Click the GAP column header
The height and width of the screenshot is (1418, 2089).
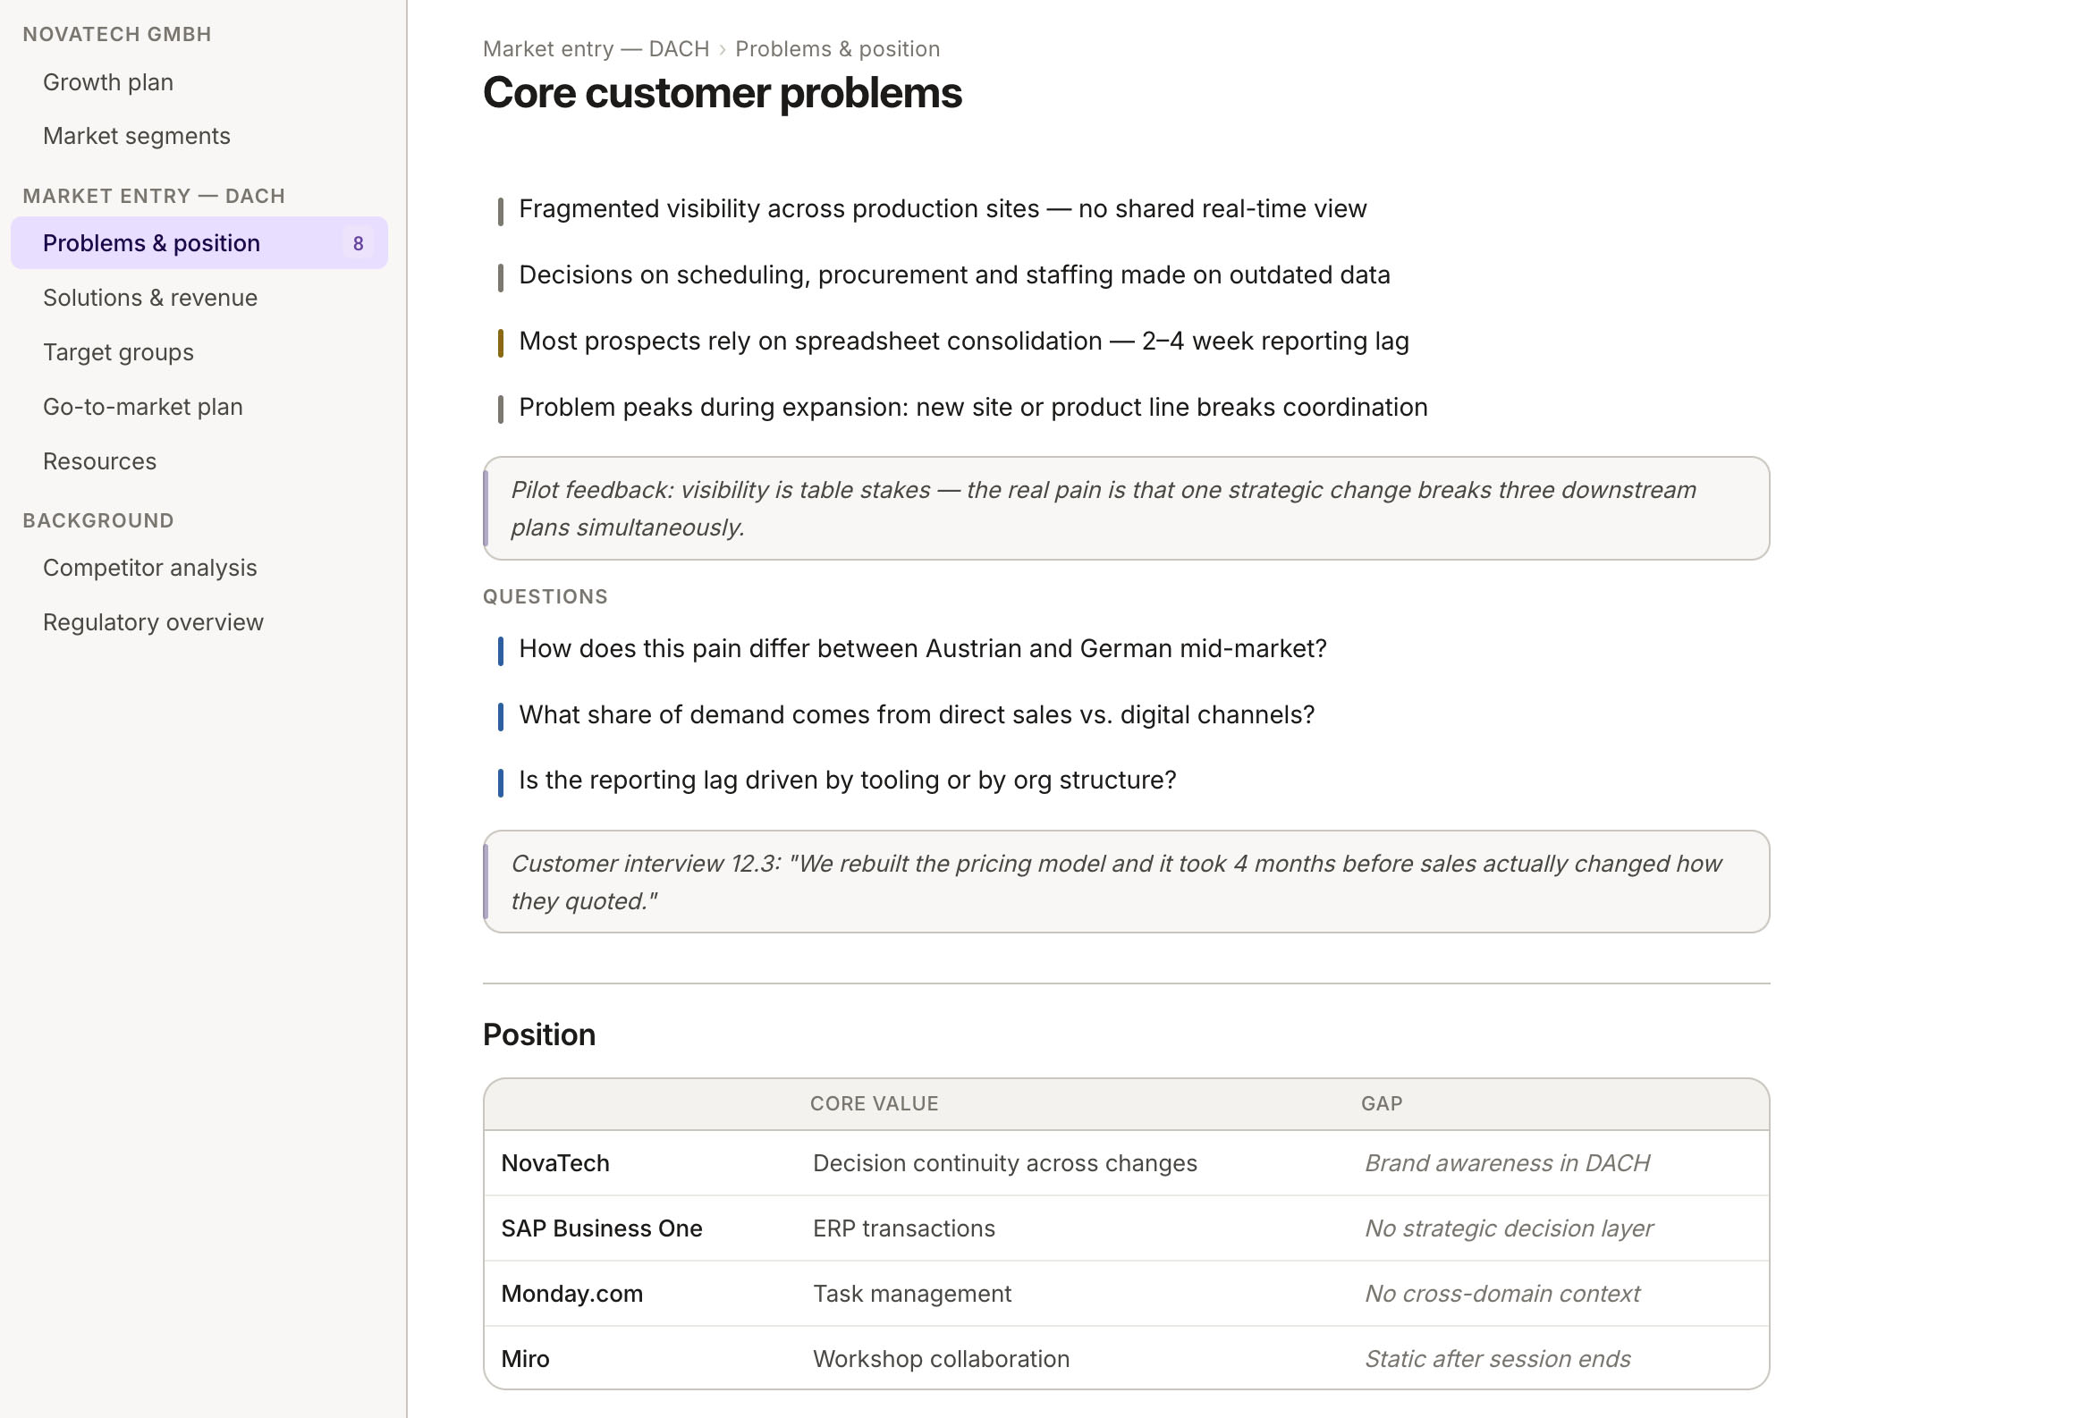(x=1381, y=1103)
